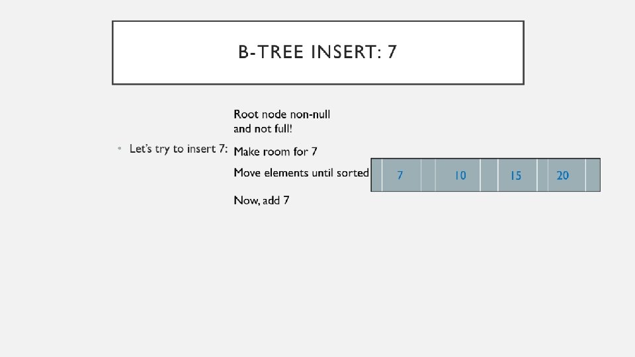Click the leftmost narrow pointer slot before 7
The image size is (635, 357).
point(377,175)
